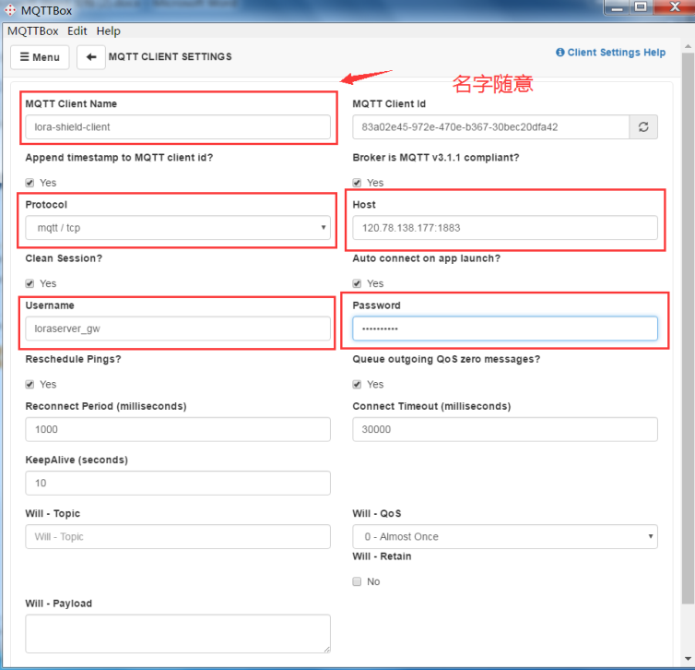Click the scrollbar up arrow
695x670 pixels.
pos(688,46)
